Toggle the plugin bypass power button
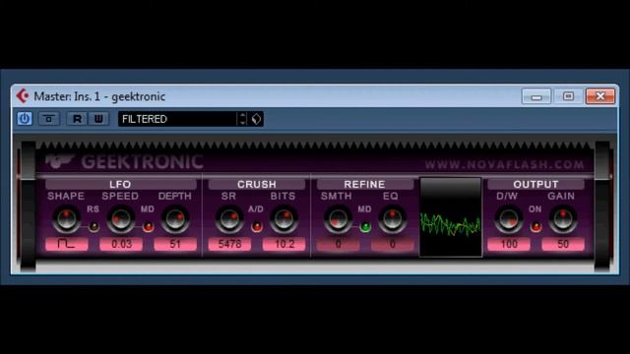 point(25,119)
